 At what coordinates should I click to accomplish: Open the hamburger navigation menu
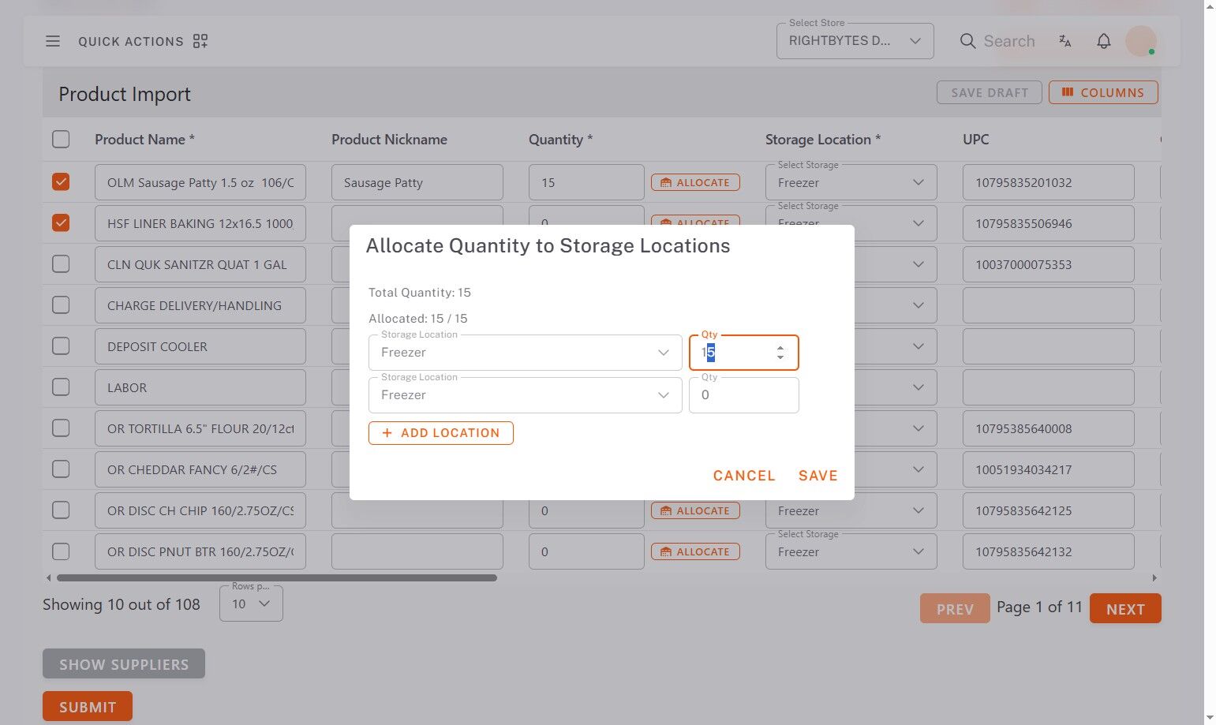click(53, 41)
